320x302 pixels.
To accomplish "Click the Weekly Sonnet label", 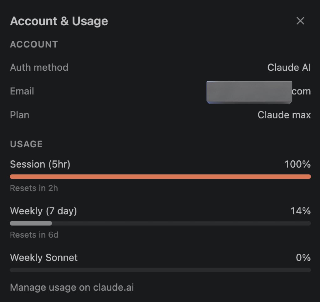I will [44, 258].
